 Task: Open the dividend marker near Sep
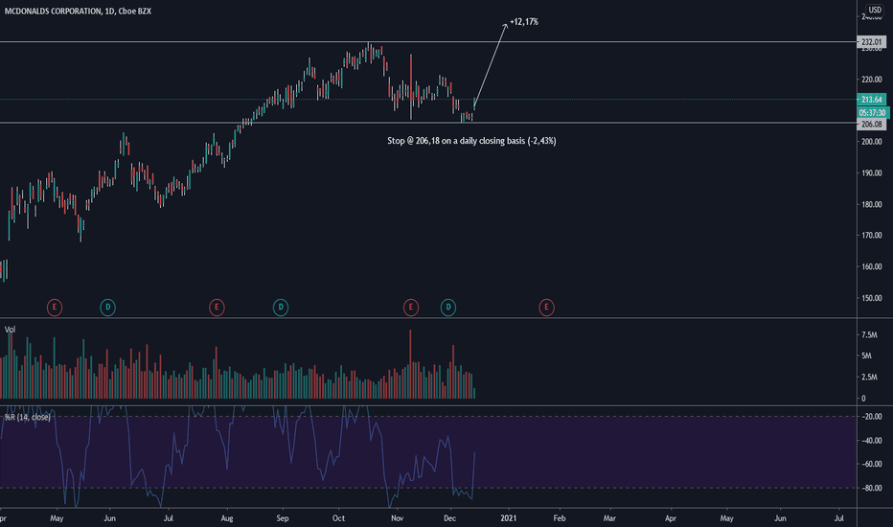click(x=280, y=308)
